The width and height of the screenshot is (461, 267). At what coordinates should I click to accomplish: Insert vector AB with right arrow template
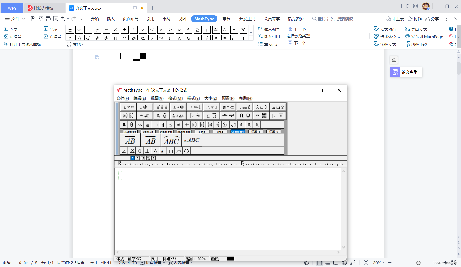tap(130, 140)
